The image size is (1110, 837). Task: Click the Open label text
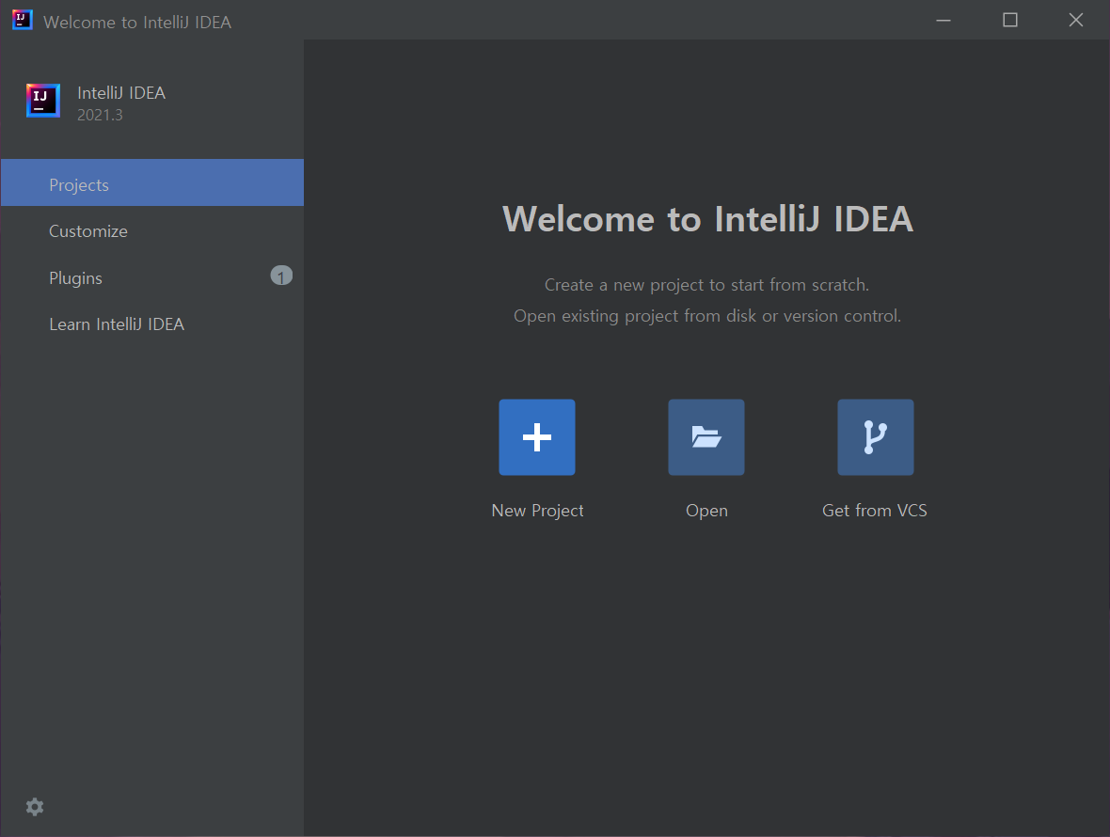point(706,511)
